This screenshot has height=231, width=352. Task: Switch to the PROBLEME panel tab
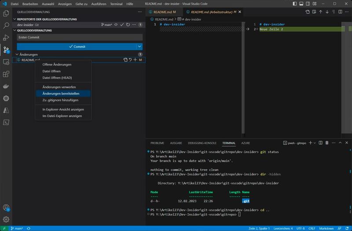tap(158, 143)
